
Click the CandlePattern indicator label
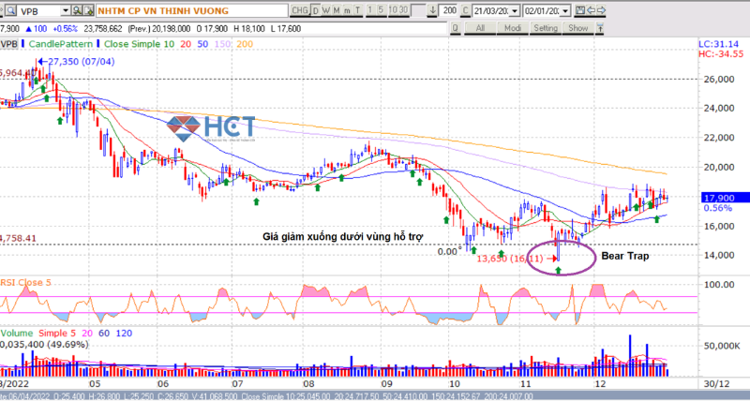click(x=61, y=44)
